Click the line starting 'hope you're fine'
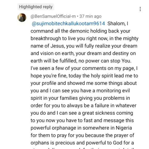Image resolution: width=149 pixels, height=149 pixels. click(84, 76)
